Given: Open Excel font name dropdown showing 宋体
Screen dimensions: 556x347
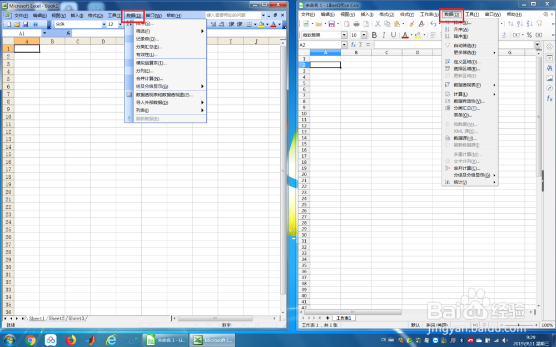Looking at the screenshot, I should click(x=104, y=24).
